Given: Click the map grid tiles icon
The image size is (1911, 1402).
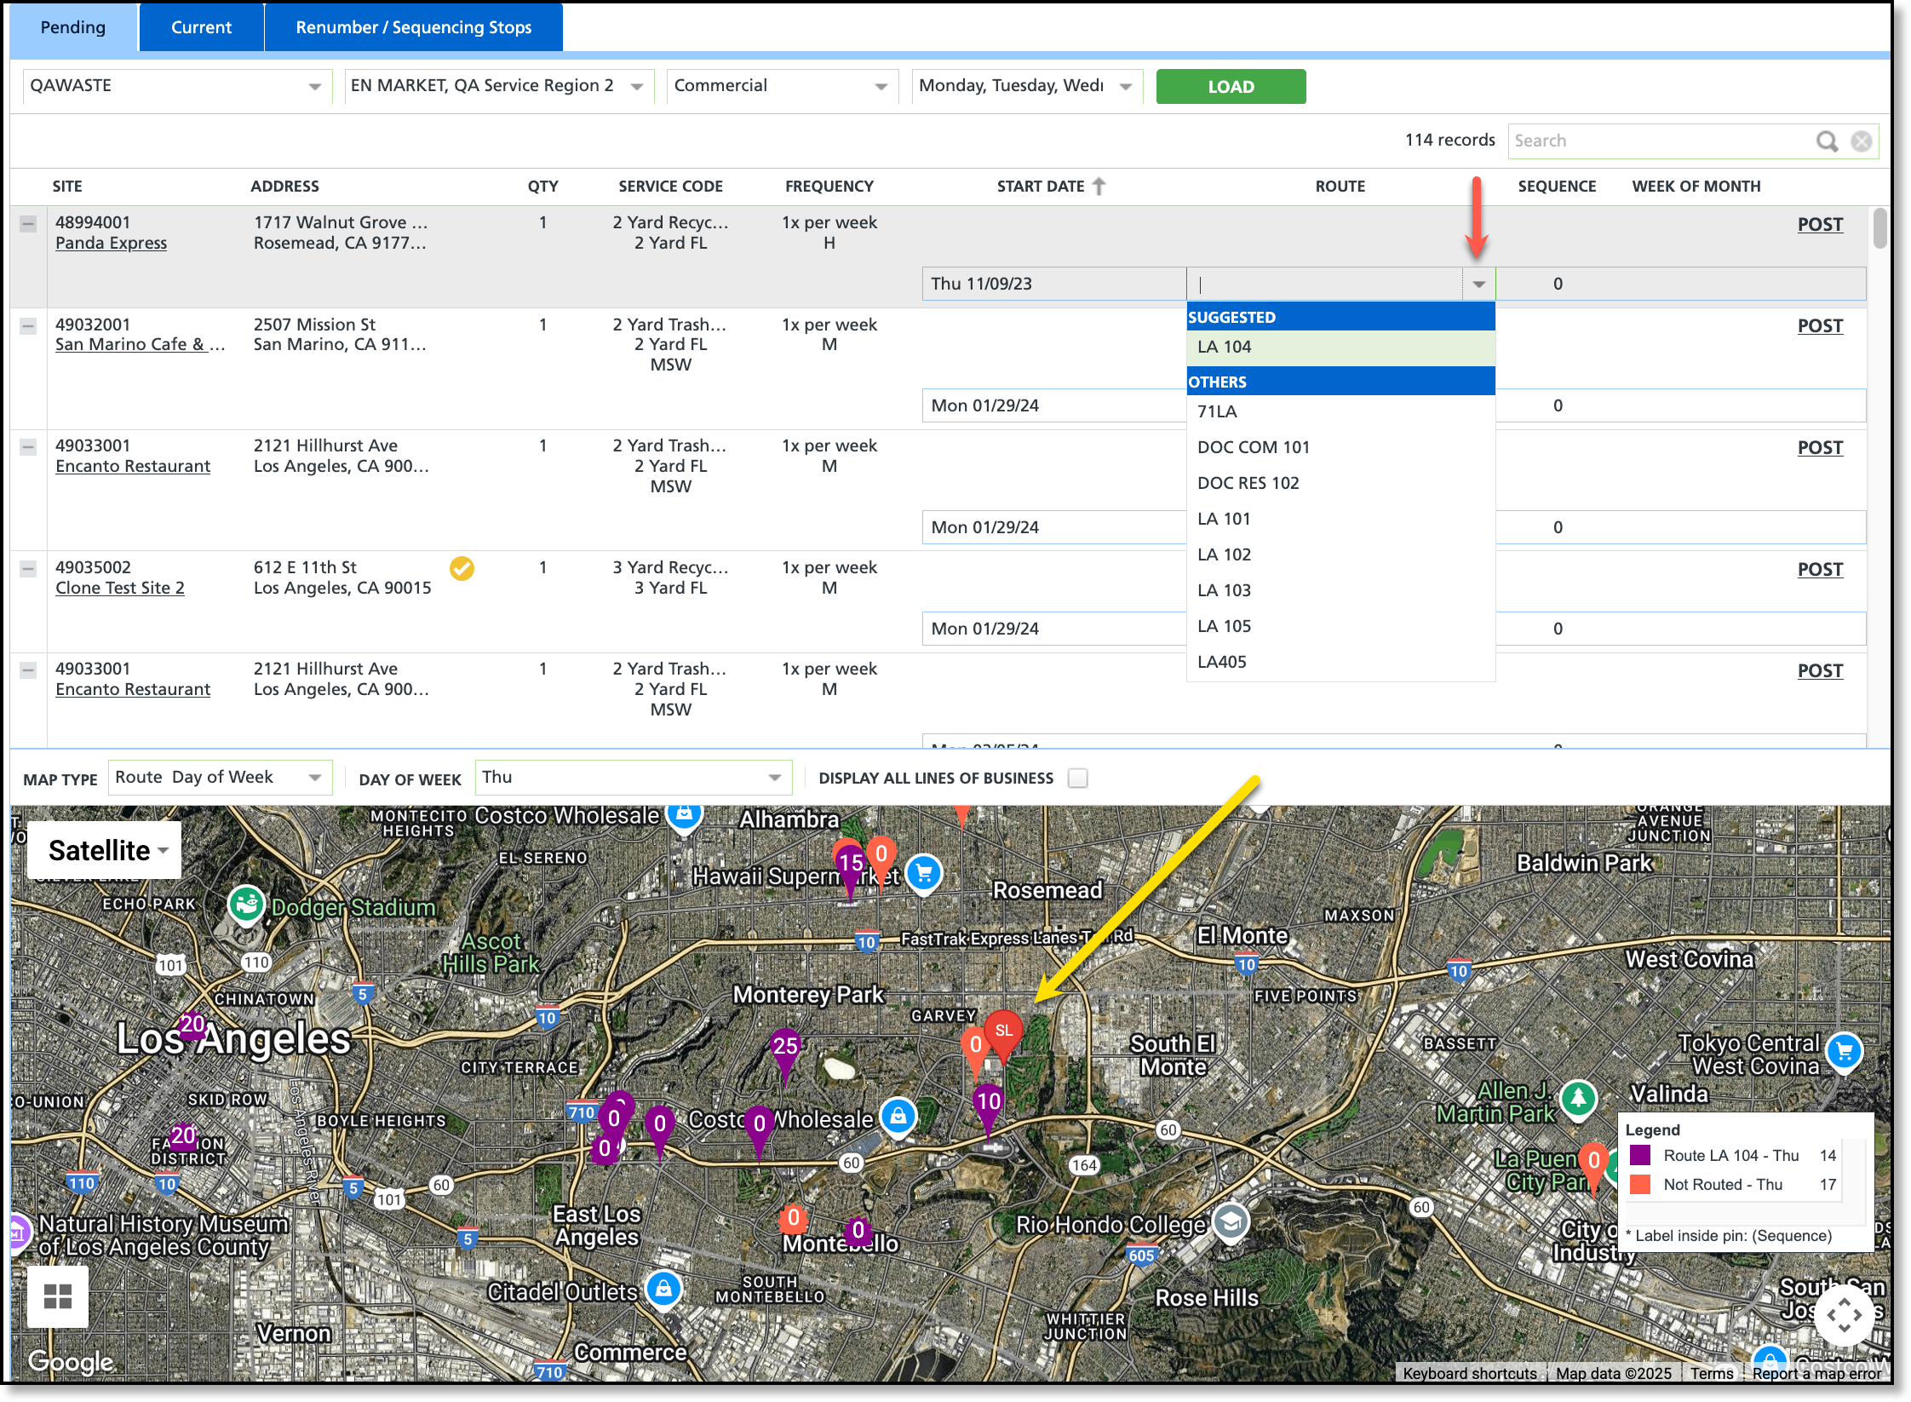Looking at the screenshot, I should (57, 1296).
